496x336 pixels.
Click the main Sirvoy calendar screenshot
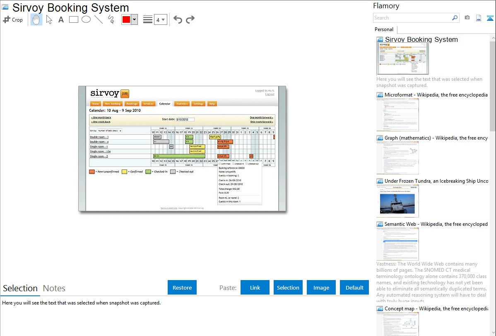tap(182, 148)
